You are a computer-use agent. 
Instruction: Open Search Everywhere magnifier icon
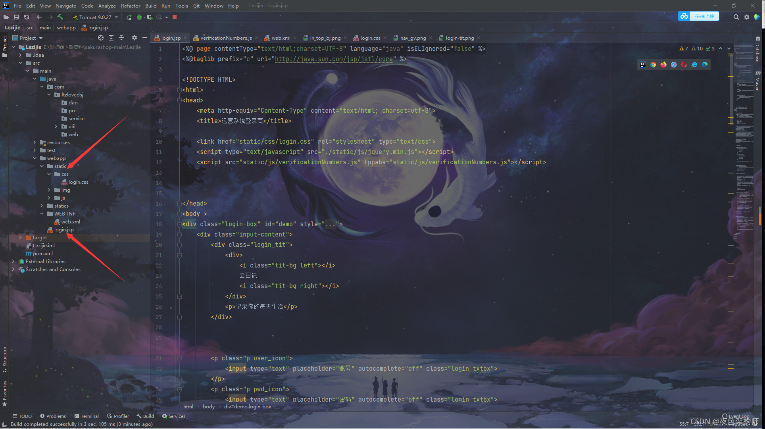point(736,17)
